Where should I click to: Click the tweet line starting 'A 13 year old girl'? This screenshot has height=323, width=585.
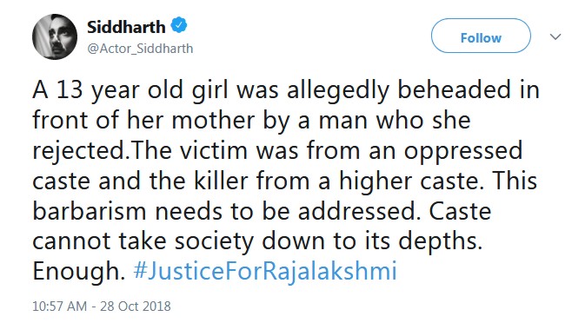tap(286, 92)
